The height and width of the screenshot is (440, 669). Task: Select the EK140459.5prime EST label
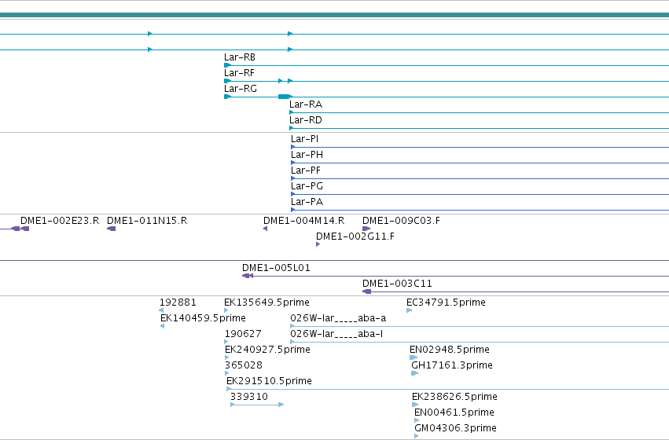point(203,318)
